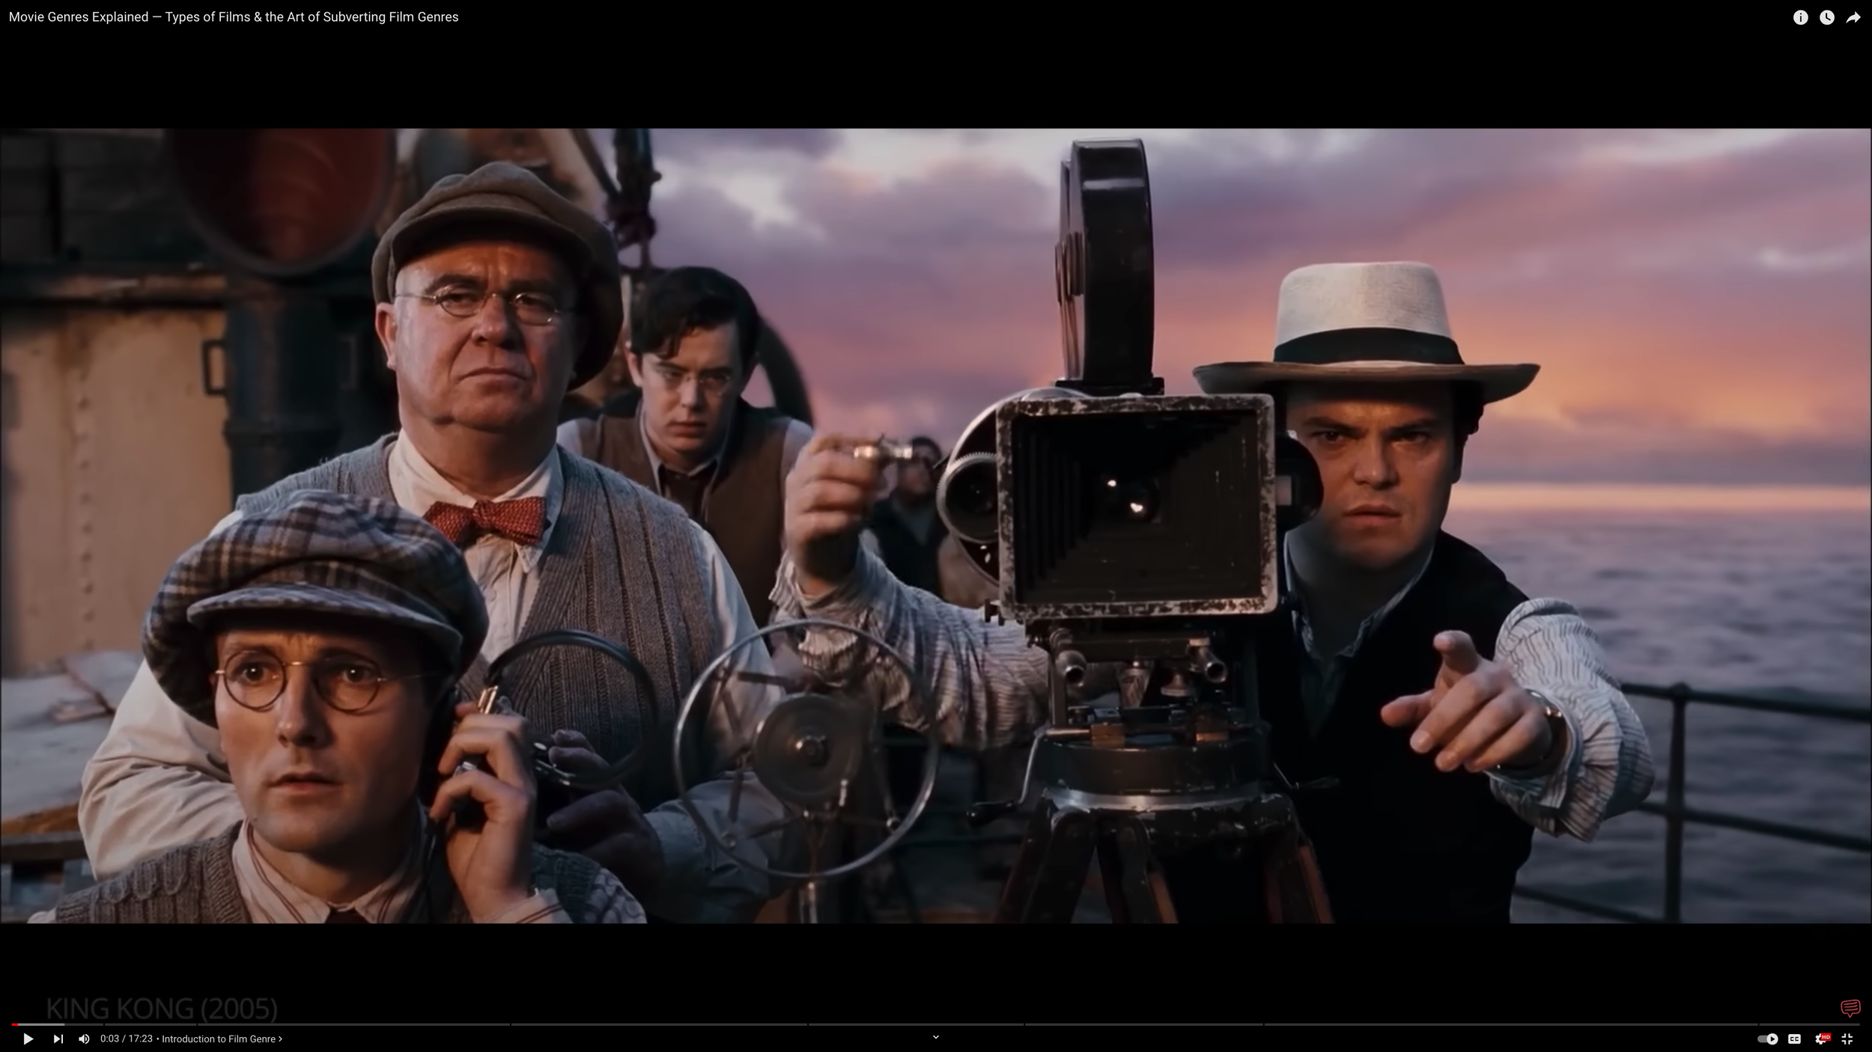Open the chapter list arrow after Film Genre

[280, 1039]
